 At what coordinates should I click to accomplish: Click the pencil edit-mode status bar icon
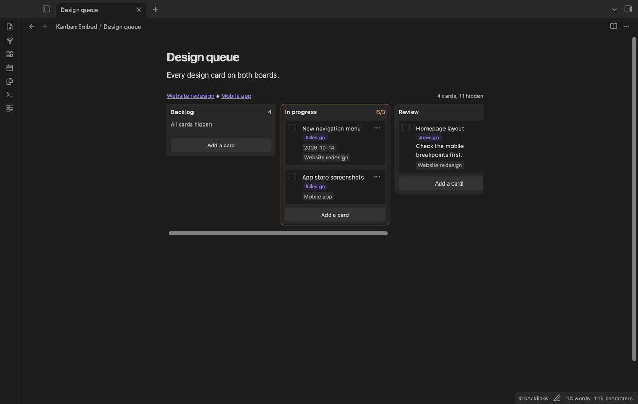point(557,398)
